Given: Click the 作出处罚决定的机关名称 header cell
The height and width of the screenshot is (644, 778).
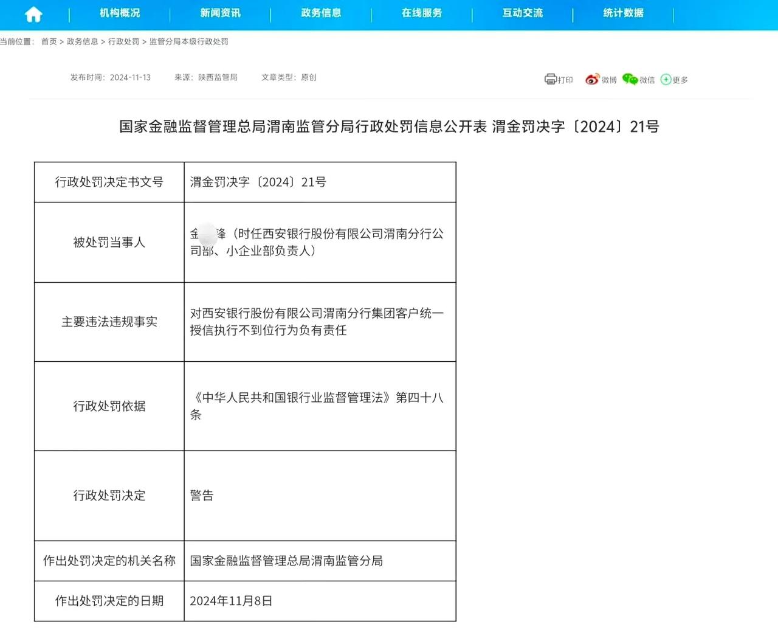Looking at the screenshot, I should coord(109,561).
